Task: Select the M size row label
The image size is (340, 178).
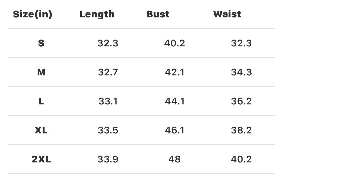Action: click(41, 72)
